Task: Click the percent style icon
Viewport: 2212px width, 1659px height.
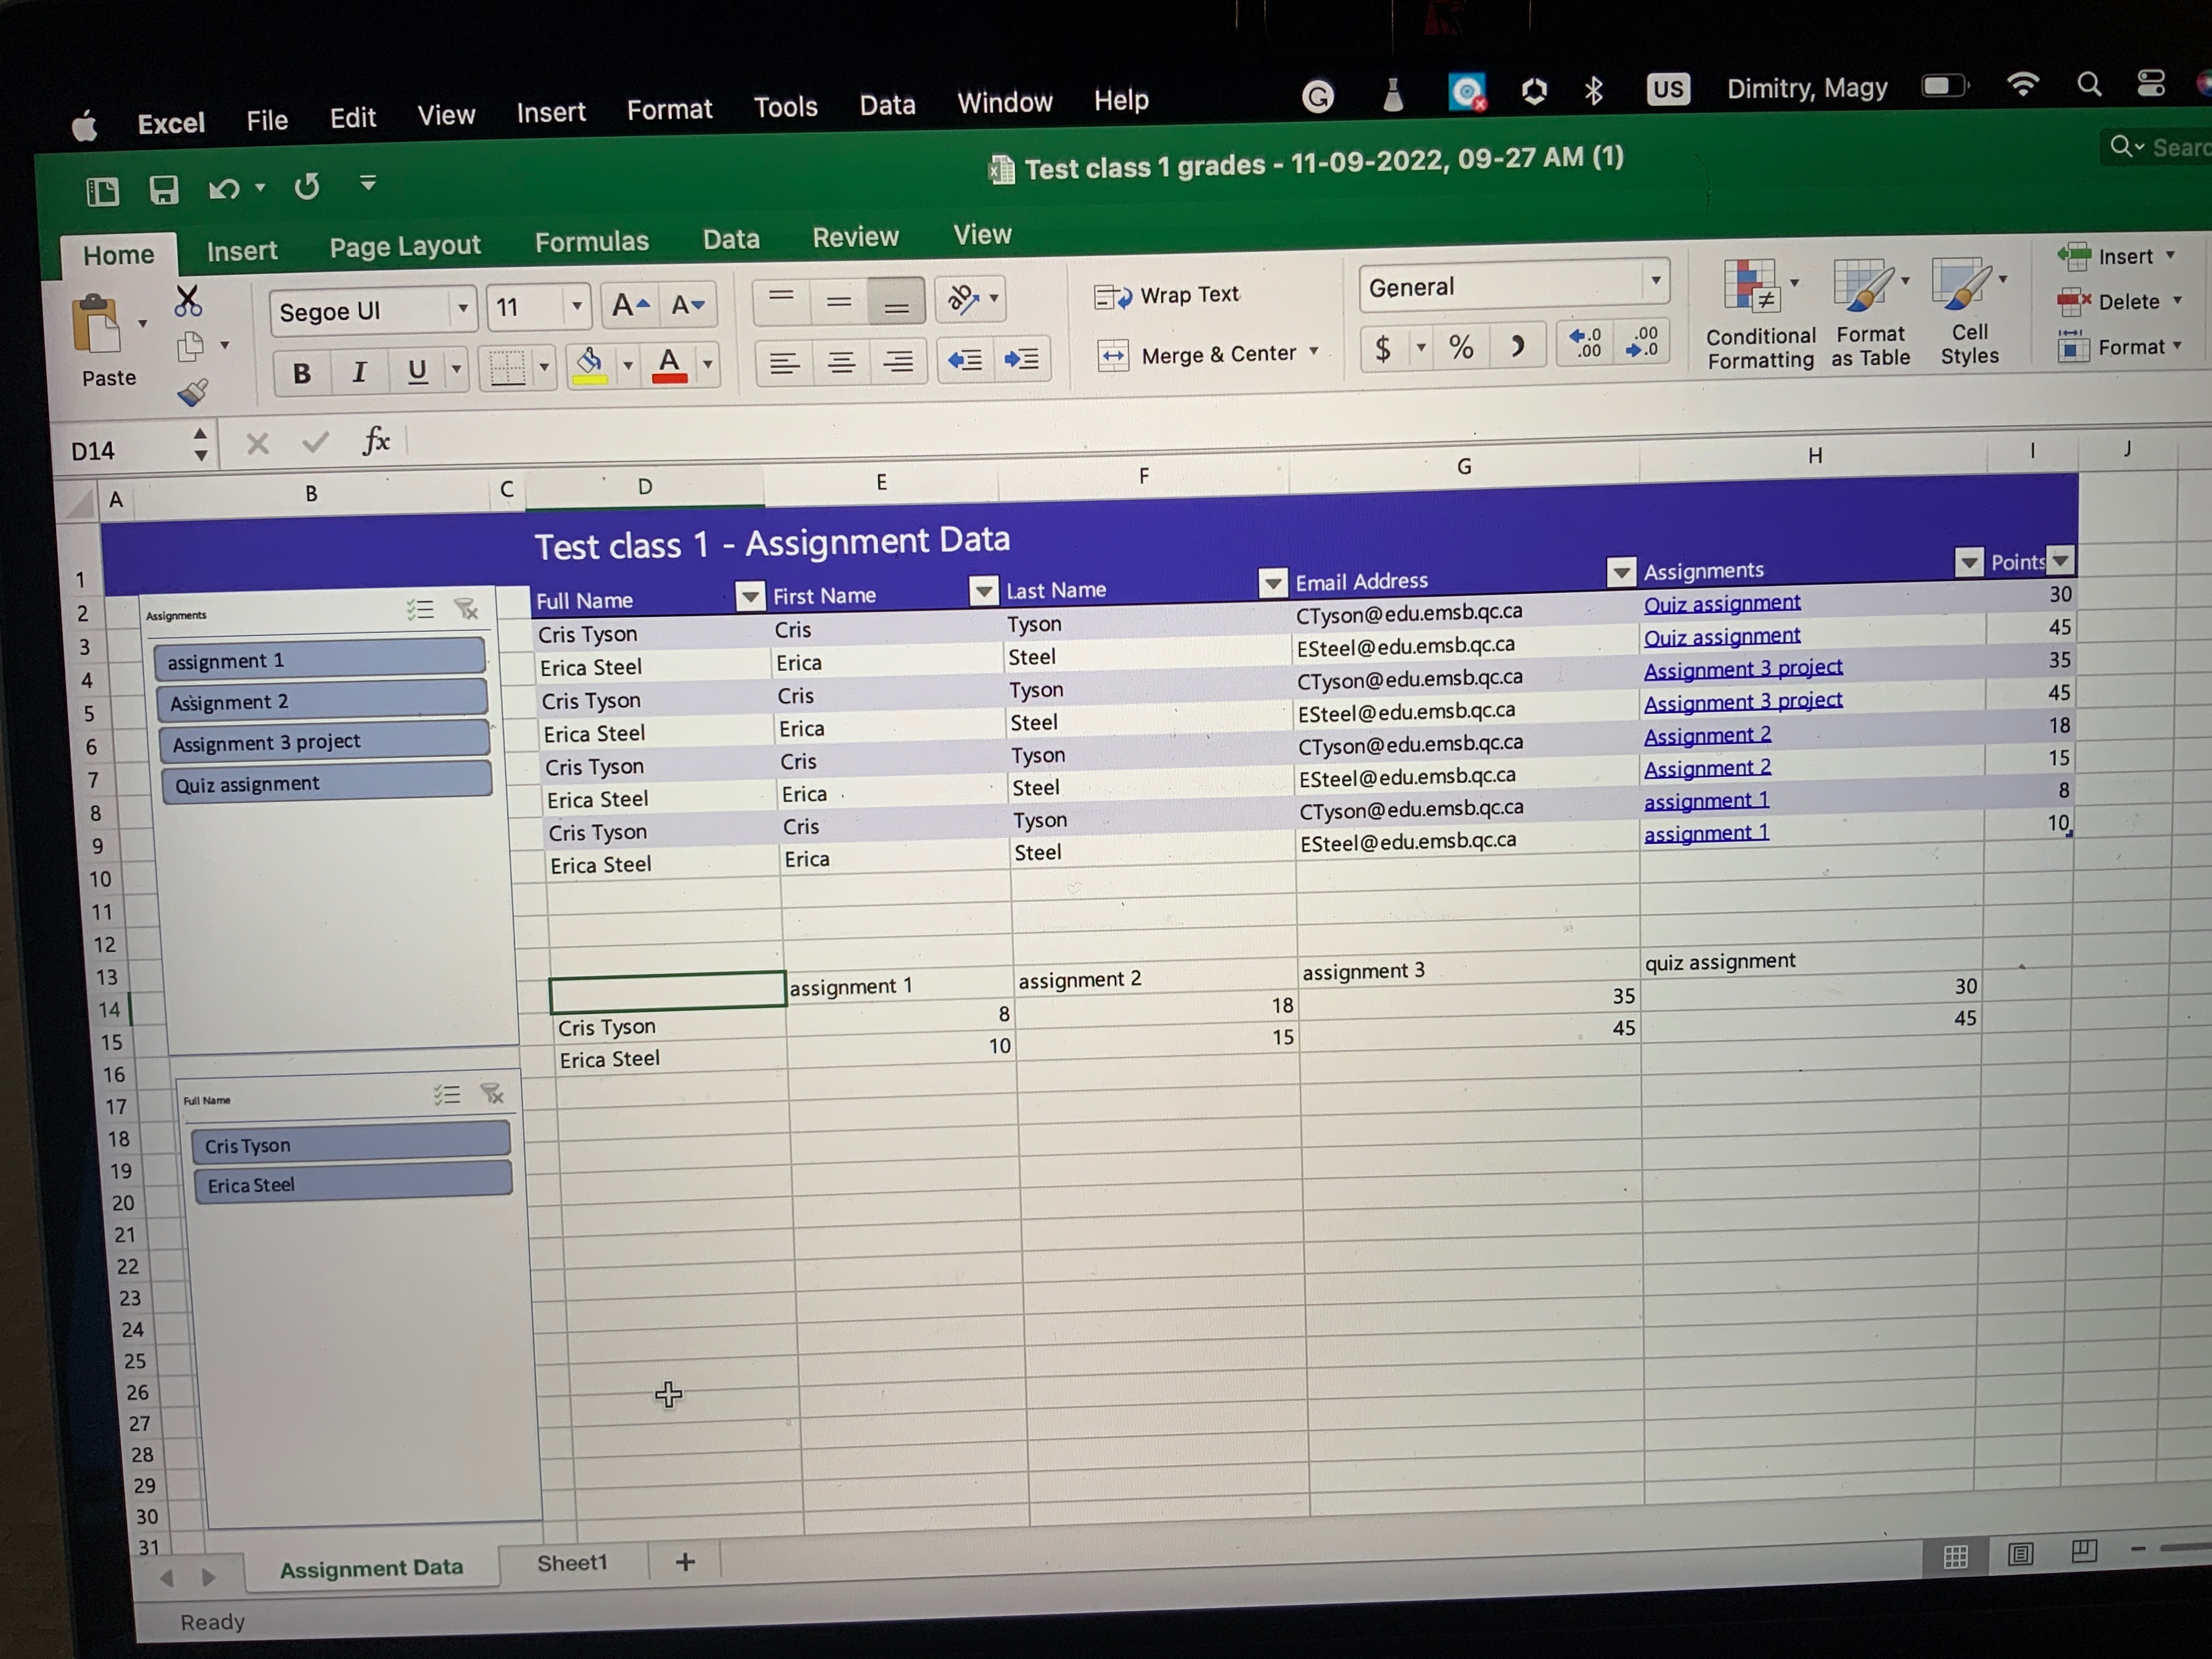Action: tap(1461, 348)
